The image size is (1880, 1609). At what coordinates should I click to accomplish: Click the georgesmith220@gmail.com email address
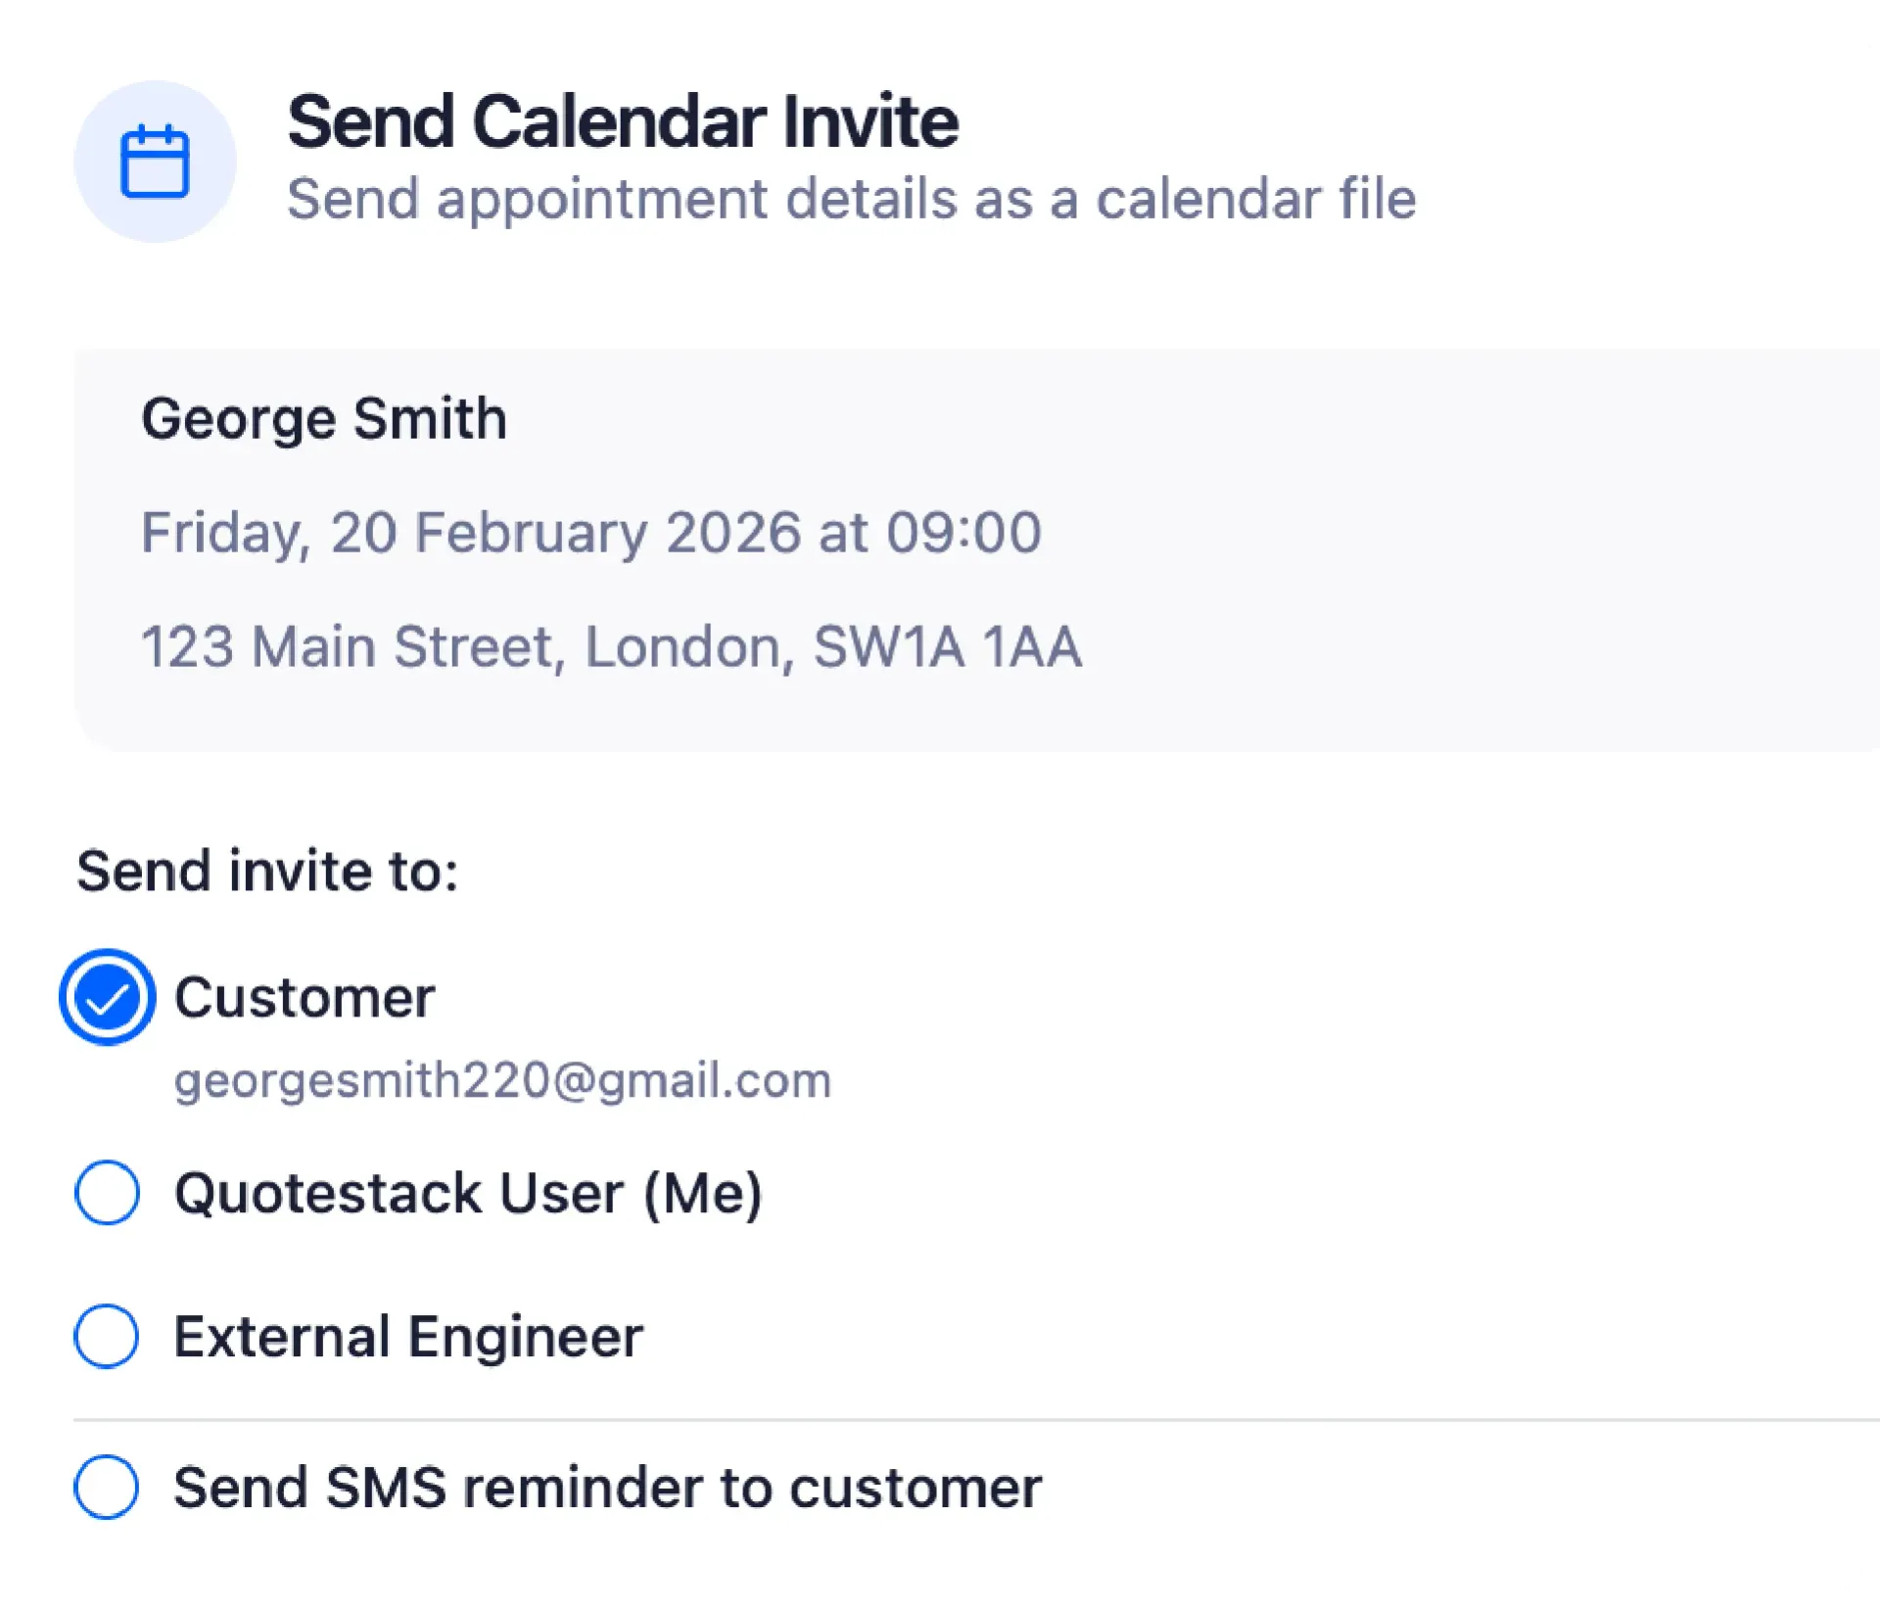[x=502, y=1080]
